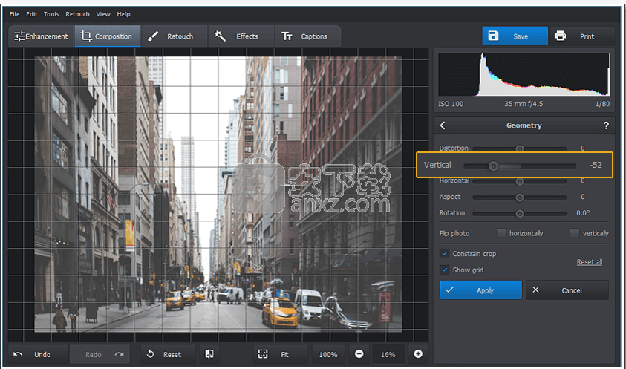Zoom out with the minus icon
The width and height of the screenshot is (626, 369).
coord(359,354)
